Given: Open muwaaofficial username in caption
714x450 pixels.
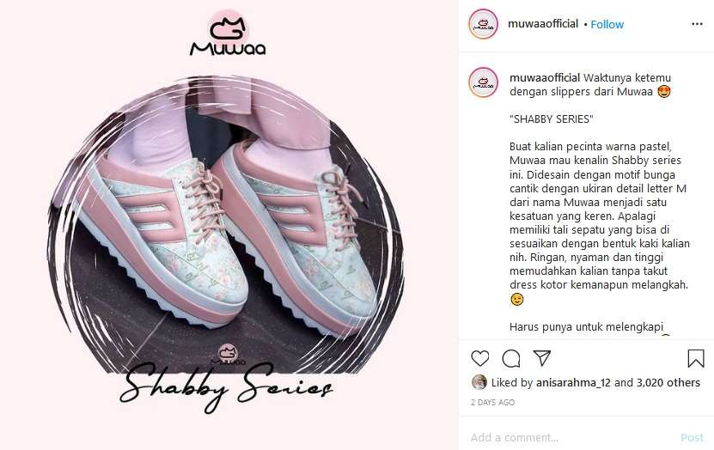Looking at the screenshot, I should click(545, 78).
